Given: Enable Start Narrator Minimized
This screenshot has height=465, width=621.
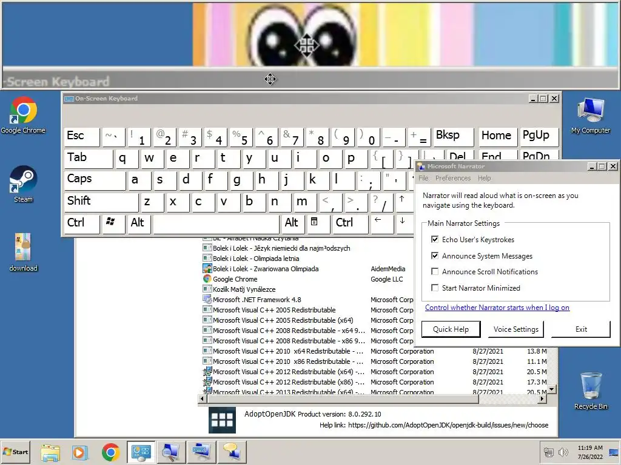Looking at the screenshot, I should pyautogui.click(x=435, y=288).
